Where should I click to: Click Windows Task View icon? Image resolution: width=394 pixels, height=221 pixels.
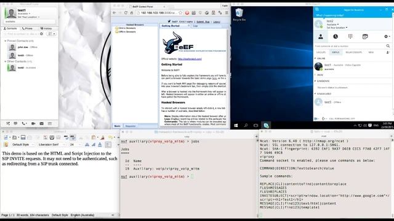tap(255, 125)
